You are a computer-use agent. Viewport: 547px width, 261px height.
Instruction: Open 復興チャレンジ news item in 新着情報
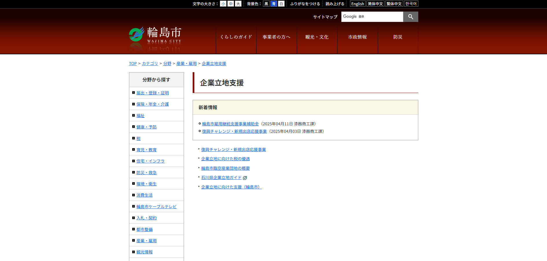tap(234, 131)
